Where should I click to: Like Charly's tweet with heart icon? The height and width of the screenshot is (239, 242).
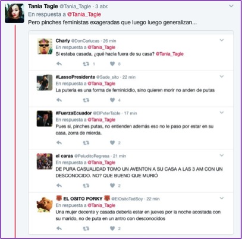pos(112,63)
